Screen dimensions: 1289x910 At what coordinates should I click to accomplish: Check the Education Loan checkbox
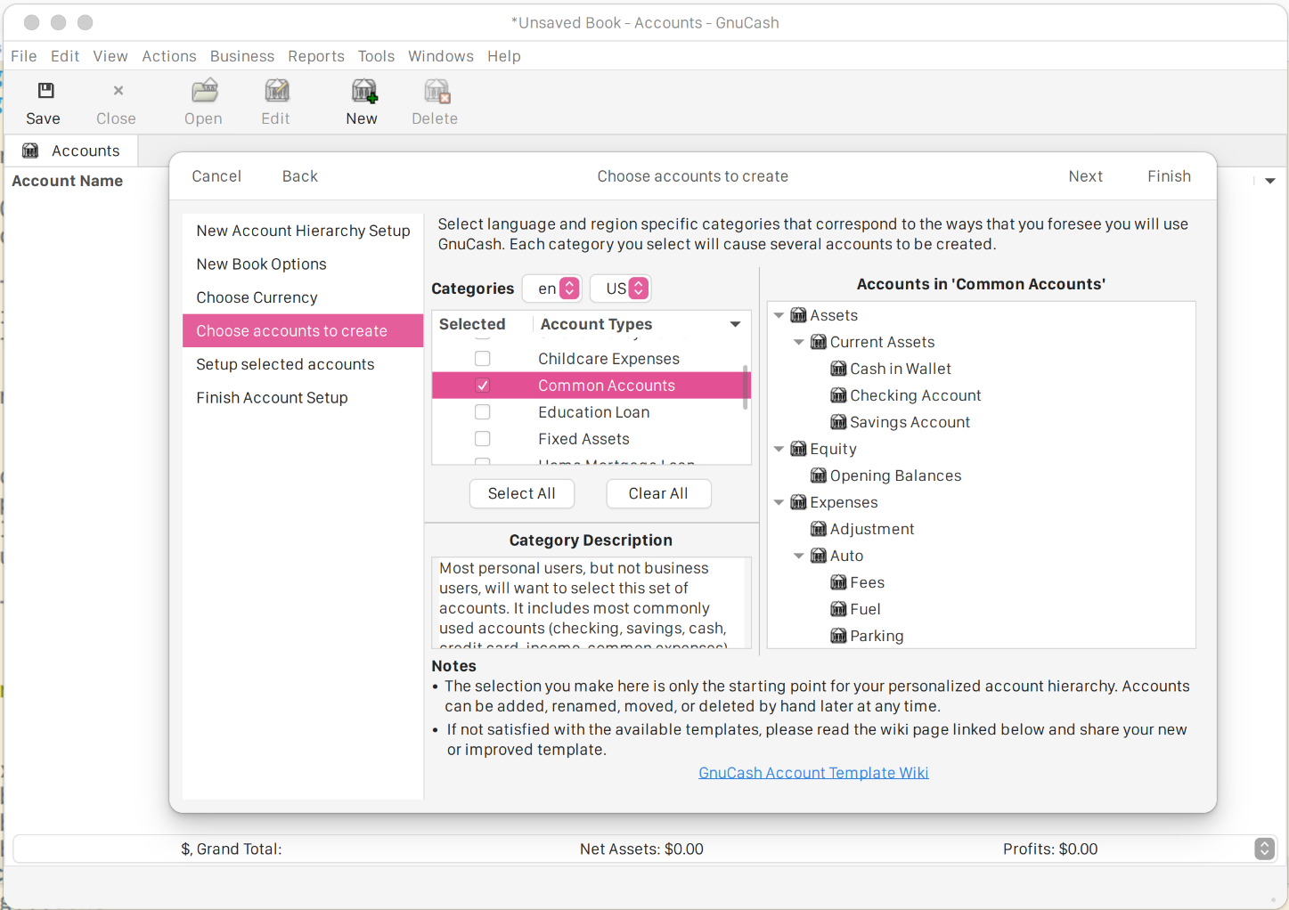[482, 412]
